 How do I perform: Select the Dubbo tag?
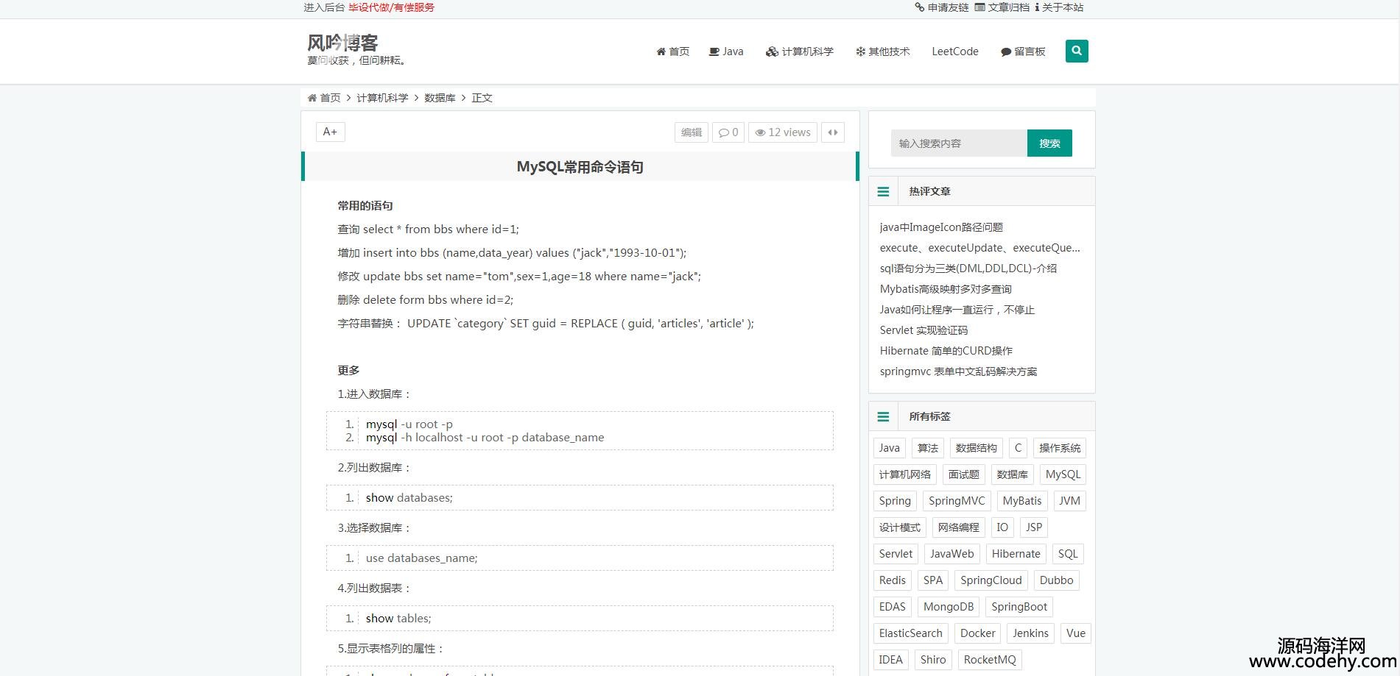pos(1056,580)
